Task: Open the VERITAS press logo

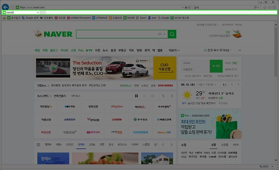Action: 70,132
